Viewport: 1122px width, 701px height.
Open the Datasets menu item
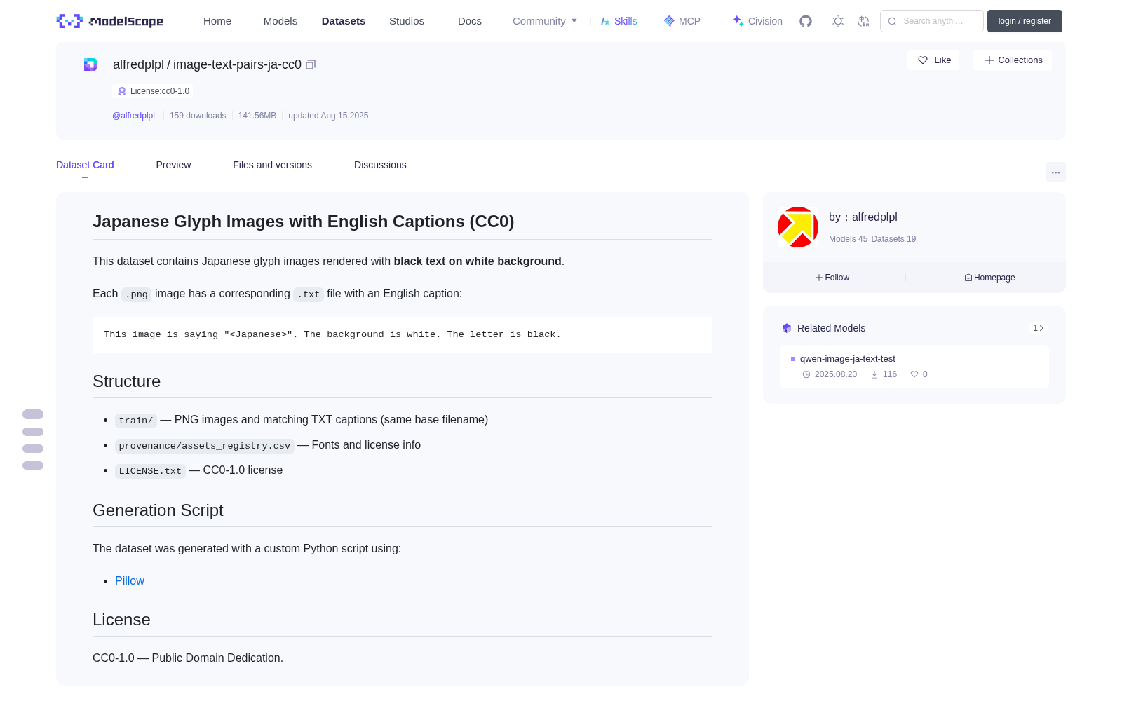coord(344,21)
